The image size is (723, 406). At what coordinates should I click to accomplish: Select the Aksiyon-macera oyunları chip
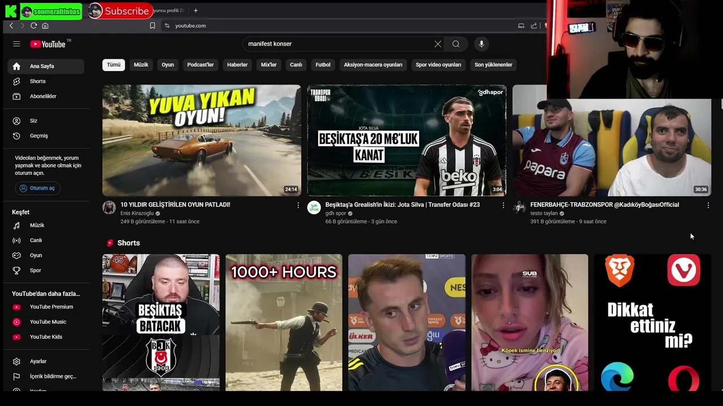click(x=373, y=65)
